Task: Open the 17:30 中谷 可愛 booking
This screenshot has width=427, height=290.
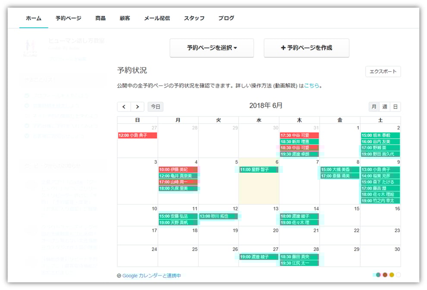Action: (299, 135)
